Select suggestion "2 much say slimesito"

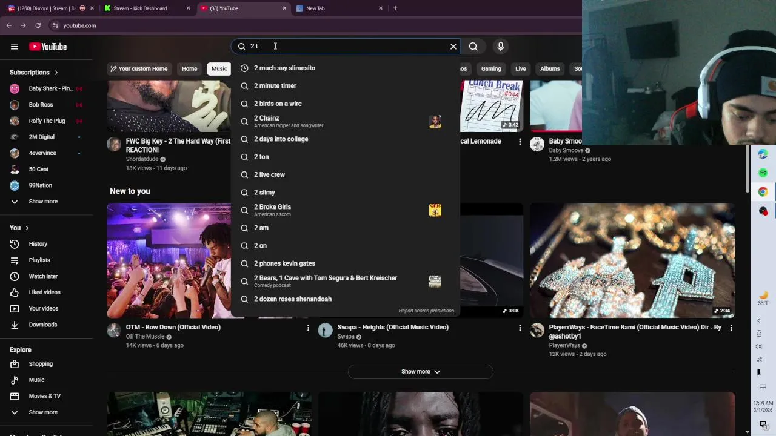[x=344, y=68]
